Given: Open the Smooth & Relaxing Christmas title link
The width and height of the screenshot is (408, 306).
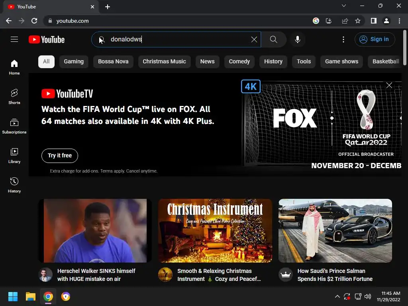Looking at the screenshot, I should tap(219, 275).
